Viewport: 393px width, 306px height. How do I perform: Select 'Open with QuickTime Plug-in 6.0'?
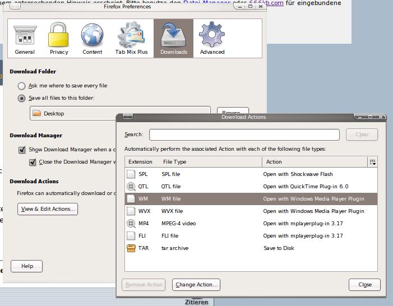(306, 187)
